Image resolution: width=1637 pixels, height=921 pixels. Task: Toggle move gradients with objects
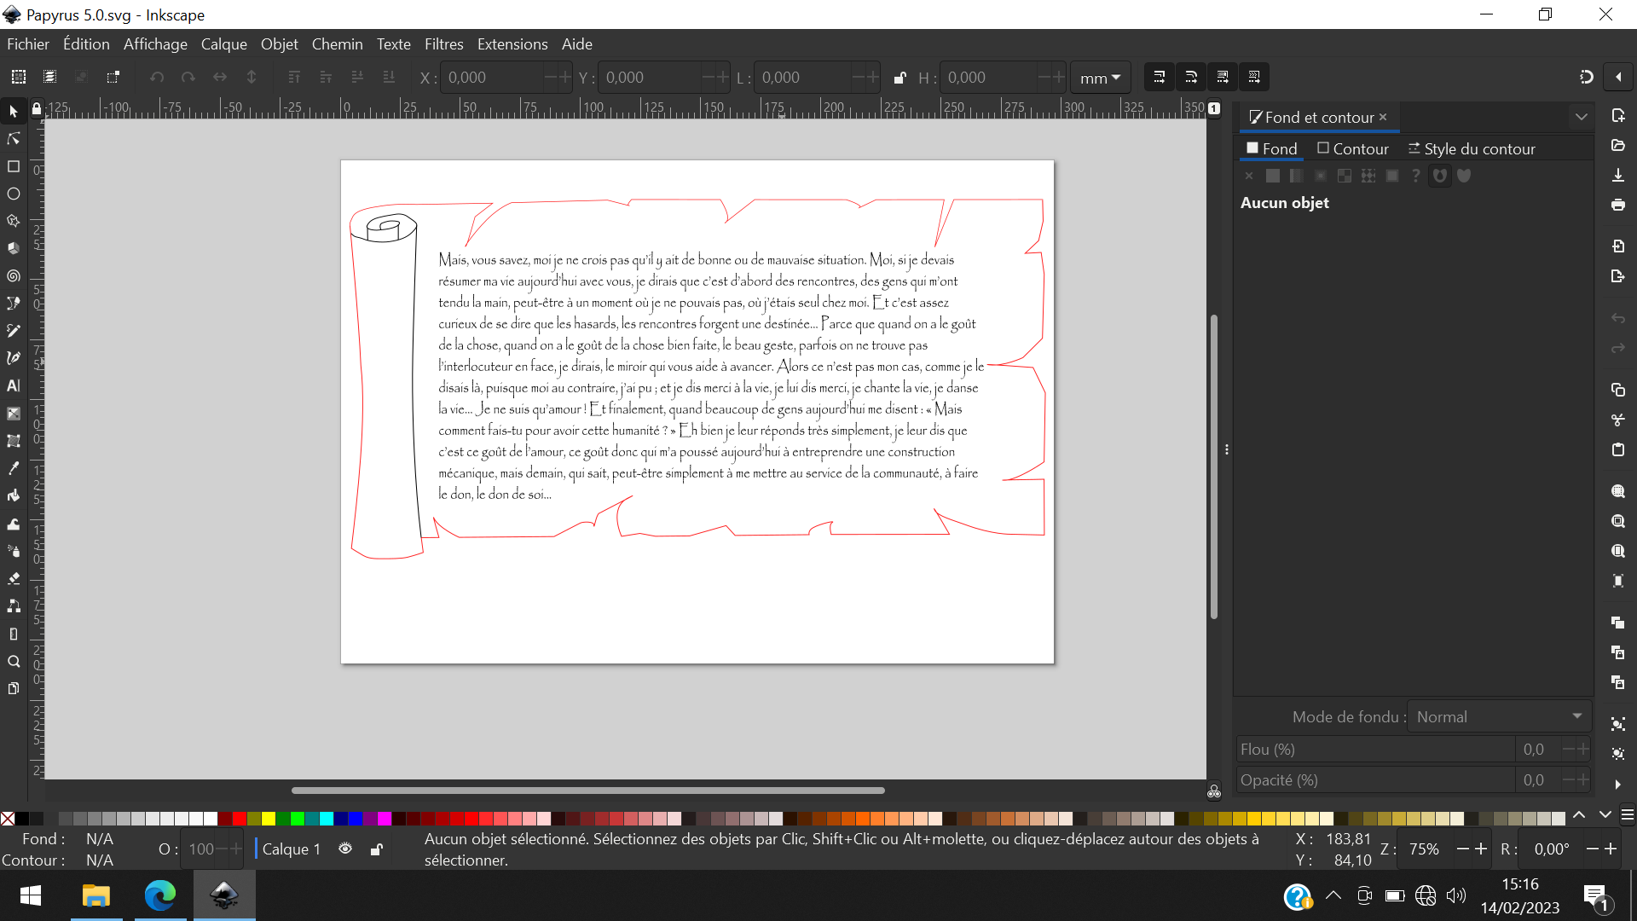pyautogui.click(x=1223, y=77)
